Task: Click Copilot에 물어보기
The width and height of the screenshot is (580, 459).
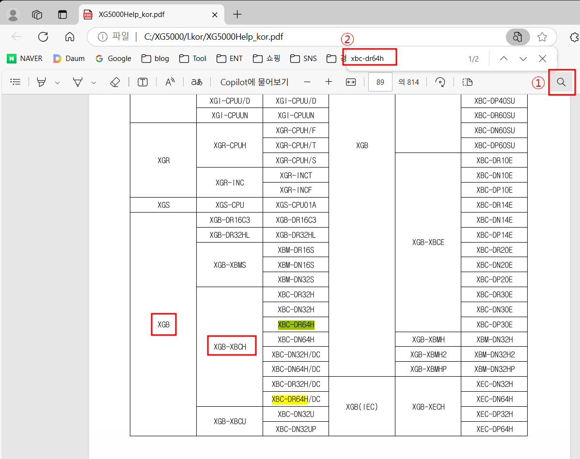Action: [x=254, y=82]
